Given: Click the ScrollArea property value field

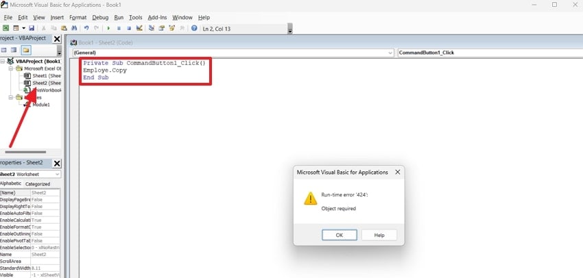Looking at the screenshot, I should click(x=45, y=262).
